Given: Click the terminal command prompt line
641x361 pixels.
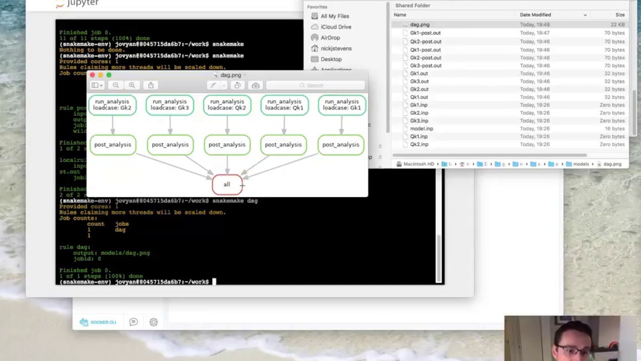Looking at the screenshot, I should point(138,282).
